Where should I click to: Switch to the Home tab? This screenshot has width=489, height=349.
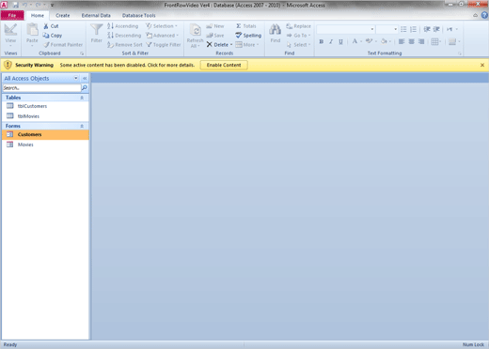[38, 15]
